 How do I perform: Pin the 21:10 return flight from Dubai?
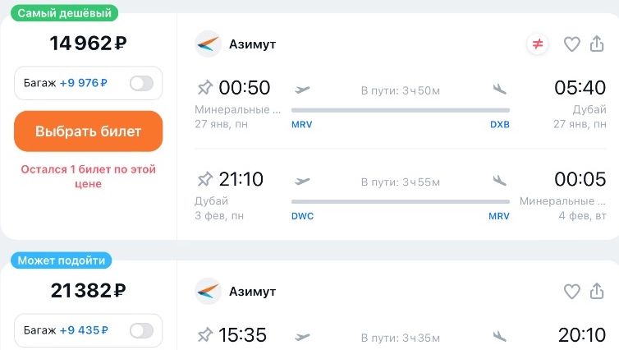click(205, 179)
